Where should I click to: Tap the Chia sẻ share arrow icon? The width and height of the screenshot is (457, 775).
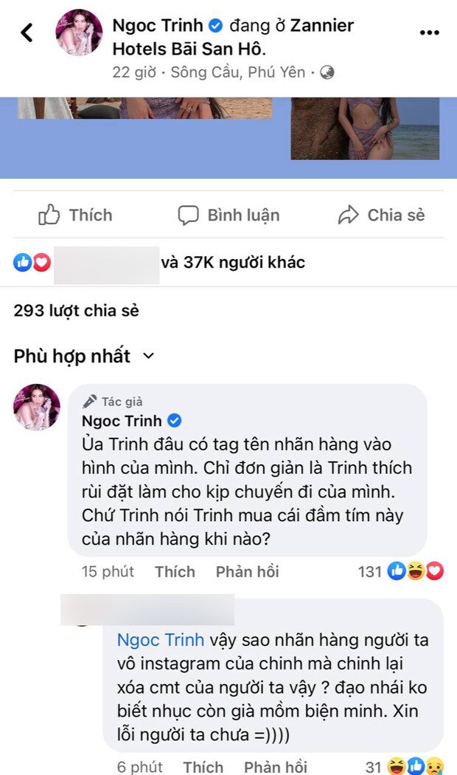348,215
